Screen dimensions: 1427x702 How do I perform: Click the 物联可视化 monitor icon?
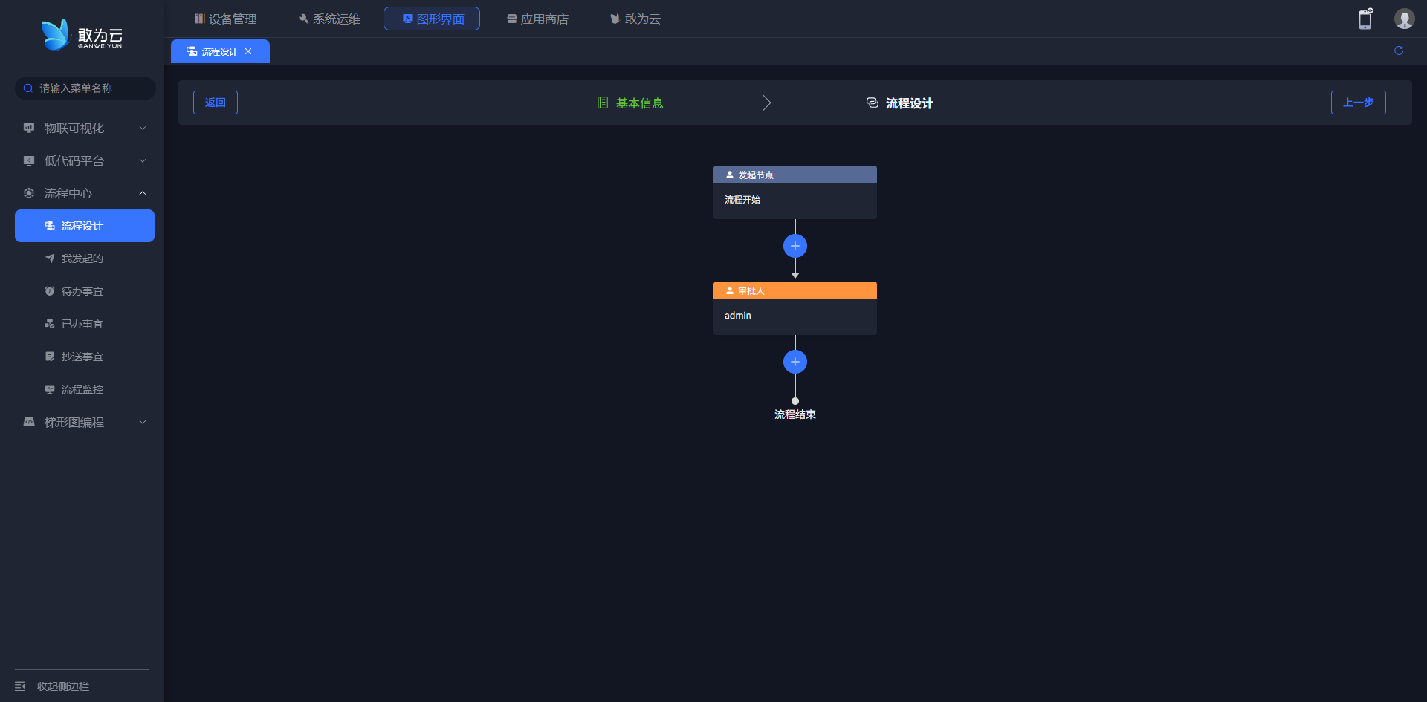(29, 128)
